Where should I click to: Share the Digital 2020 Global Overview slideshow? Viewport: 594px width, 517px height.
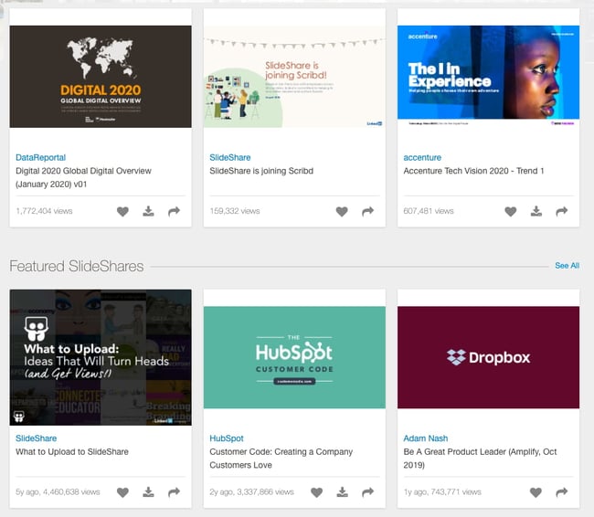pyautogui.click(x=174, y=211)
